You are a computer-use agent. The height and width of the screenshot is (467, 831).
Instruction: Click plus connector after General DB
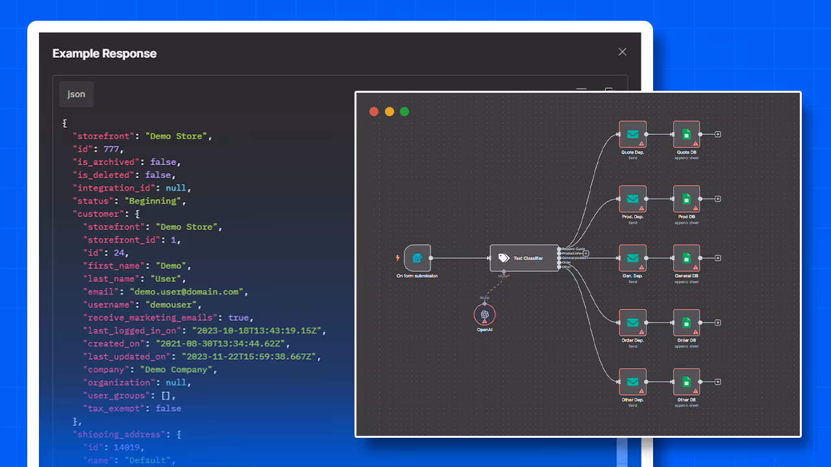tap(718, 258)
